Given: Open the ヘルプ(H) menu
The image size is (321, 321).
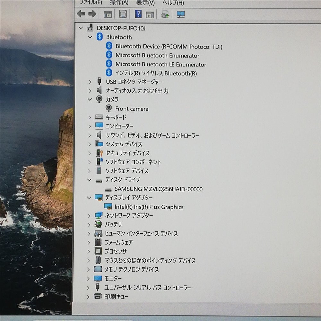Looking at the screenshot, I should (173, 3).
